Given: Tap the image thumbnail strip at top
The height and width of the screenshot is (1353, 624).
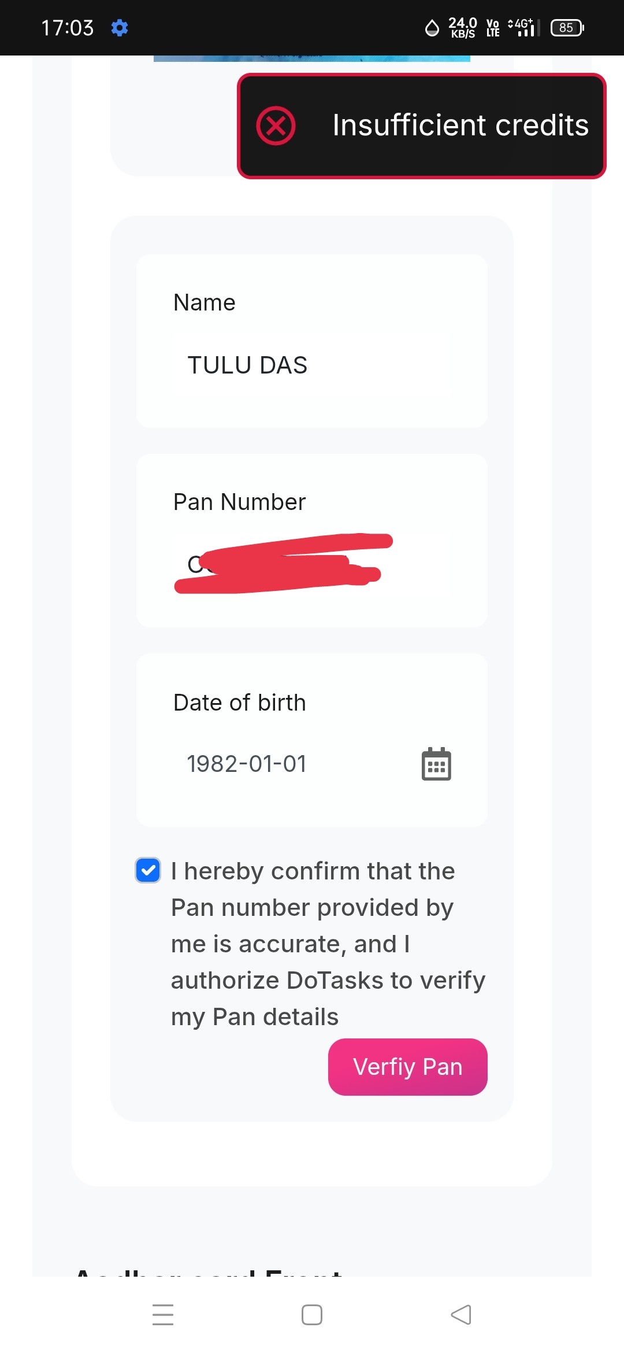Looking at the screenshot, I should pyautogui.click(x=312, y=58).
